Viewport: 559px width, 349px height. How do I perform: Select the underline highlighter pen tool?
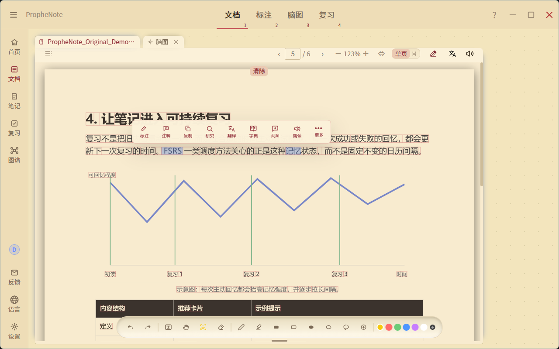(x=259, y=327)
